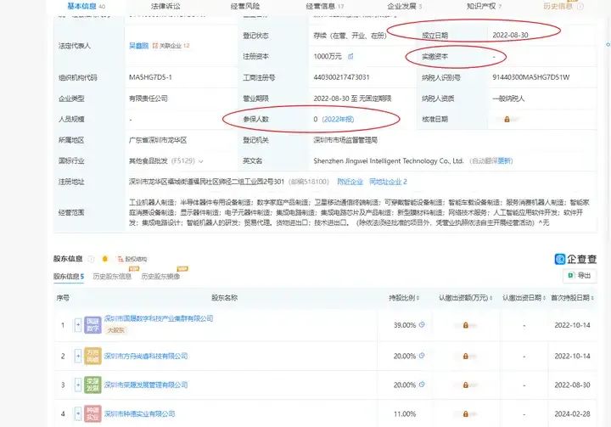The height and width of the screenshot is (427, 611).
Task: Click 更新 beside the English name
Action: tap(505, 160)
